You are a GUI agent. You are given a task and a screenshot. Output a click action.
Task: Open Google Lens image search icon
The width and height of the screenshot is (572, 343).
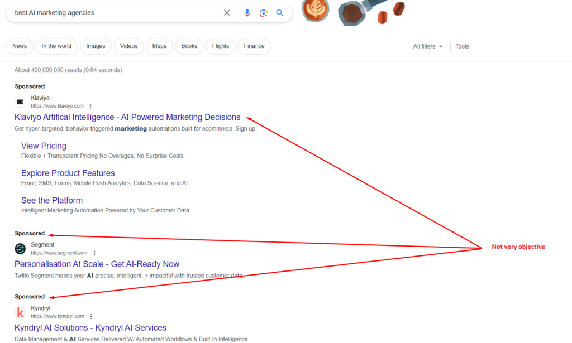[x=264, y=13]
